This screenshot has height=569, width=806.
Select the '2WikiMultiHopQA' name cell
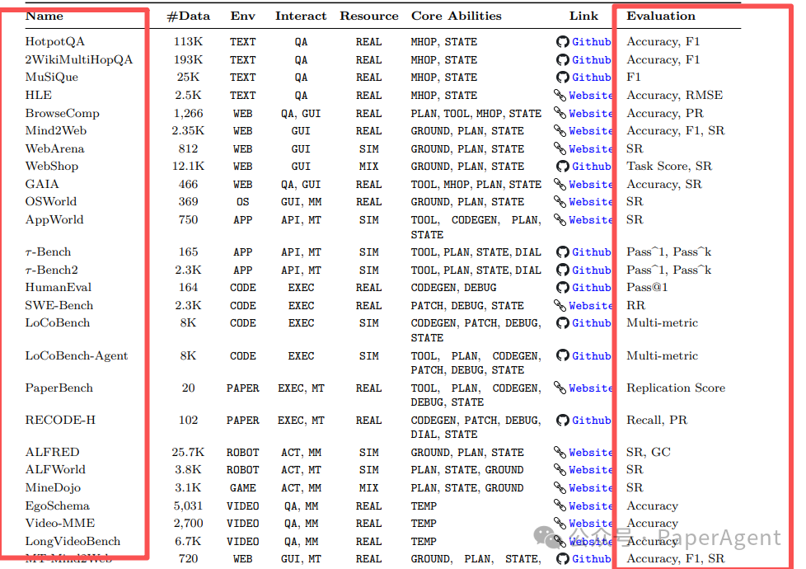click(78, 59)
